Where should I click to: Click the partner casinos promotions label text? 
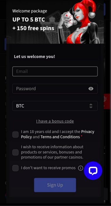[x=52, y=152]
